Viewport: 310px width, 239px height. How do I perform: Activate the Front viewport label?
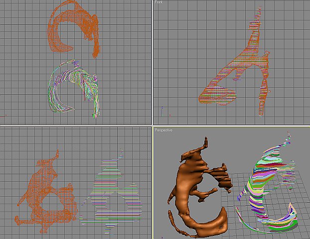pos(159,2)
